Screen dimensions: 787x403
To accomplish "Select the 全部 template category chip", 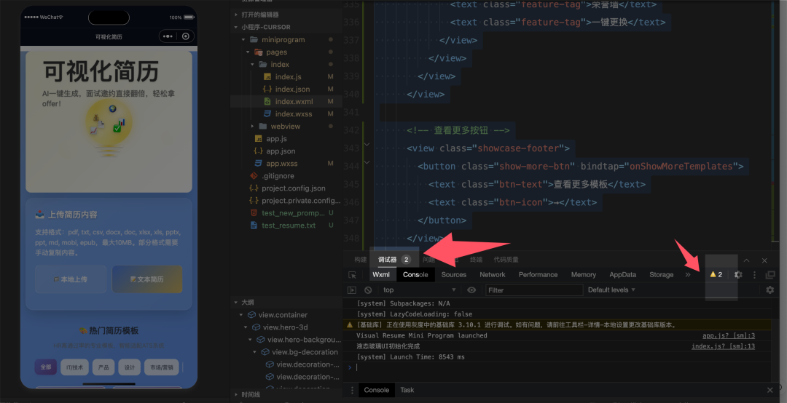I will point(45,367).
